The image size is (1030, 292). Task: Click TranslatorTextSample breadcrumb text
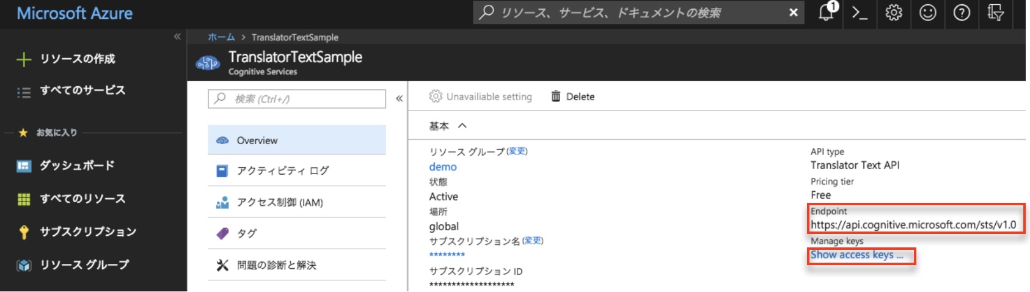point(294,37)
